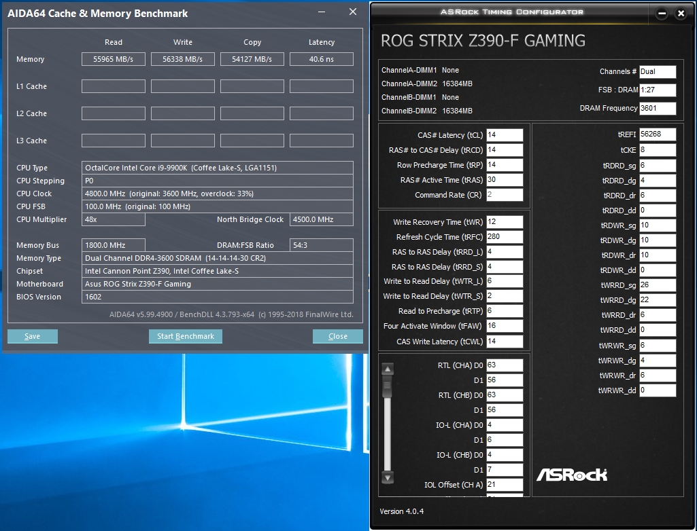Click the Memory Type DDR4-3600 value
Image resolution: width=697 pixels, height=531 pixels.
[218, 258]
